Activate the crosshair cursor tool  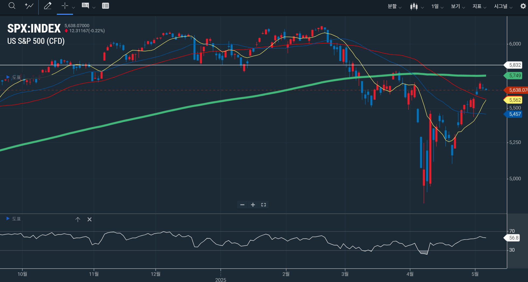pyautogui.click(x=65, y=6)
